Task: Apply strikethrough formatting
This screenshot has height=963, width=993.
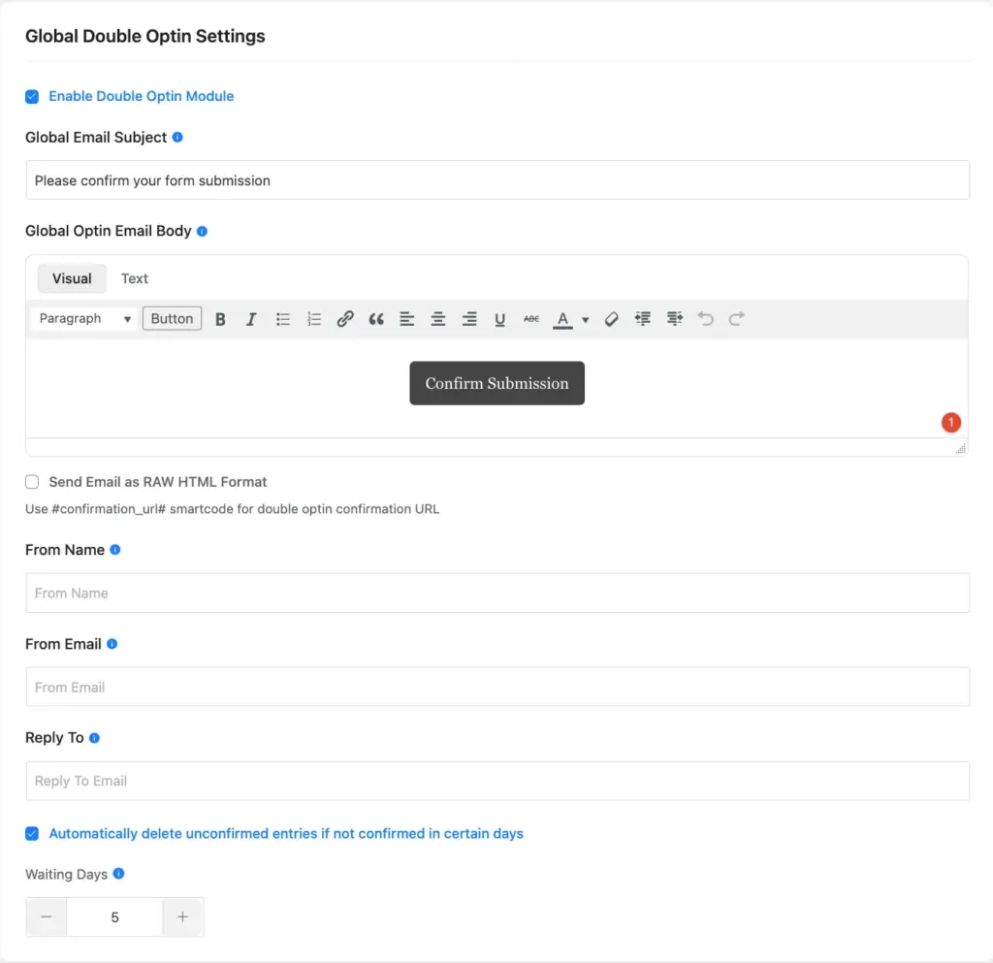Action: [531, 318]
